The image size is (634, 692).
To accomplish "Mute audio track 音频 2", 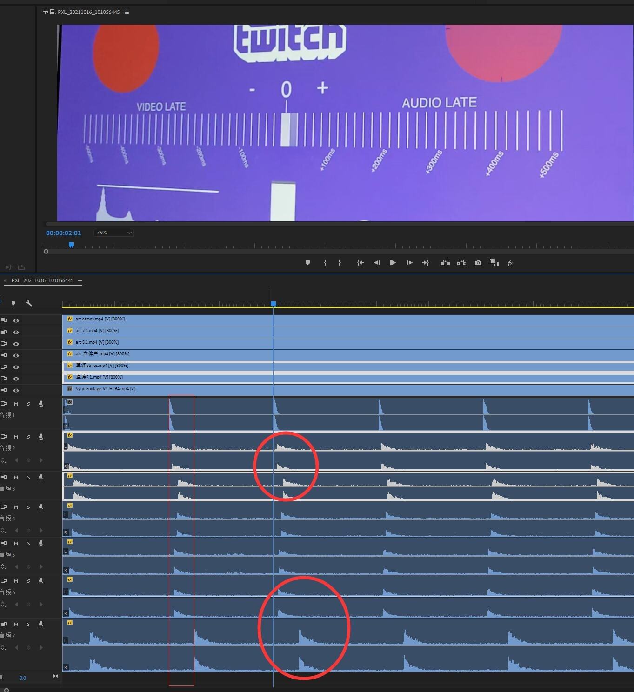I will pyautogui.click(x=16, y=437).
